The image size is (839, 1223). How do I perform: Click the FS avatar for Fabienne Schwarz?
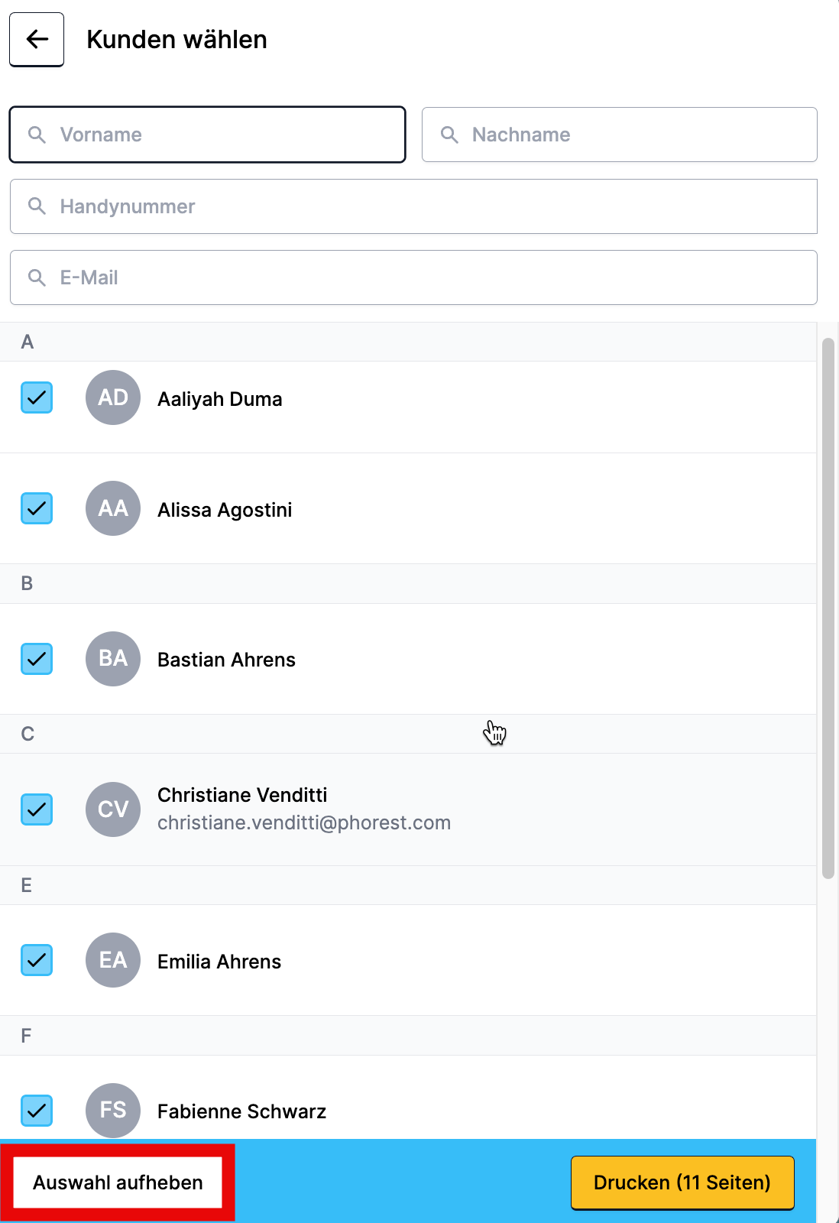tap(113, 1110)
